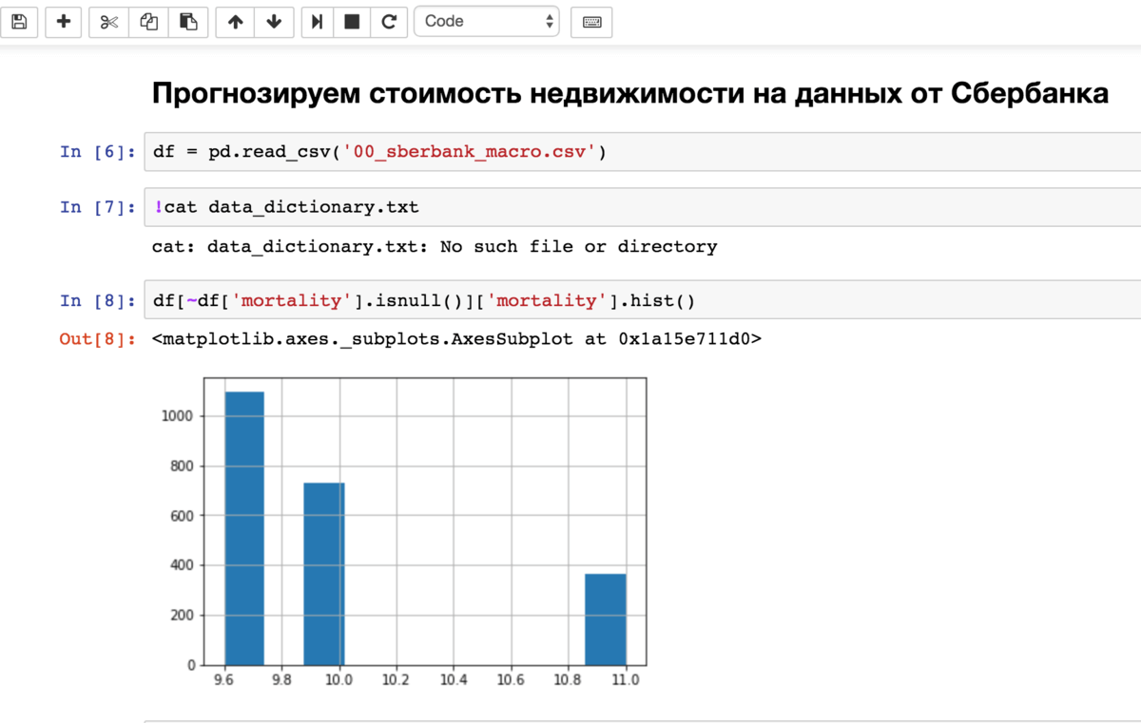This screenshot has width=1141, height=723.
Task: Focus the !cat data_dictionary.txt cell
Action: [642, 207]
